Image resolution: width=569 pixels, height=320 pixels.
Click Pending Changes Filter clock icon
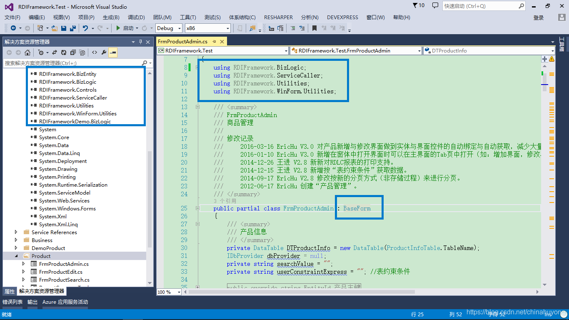tap(40, 52)
